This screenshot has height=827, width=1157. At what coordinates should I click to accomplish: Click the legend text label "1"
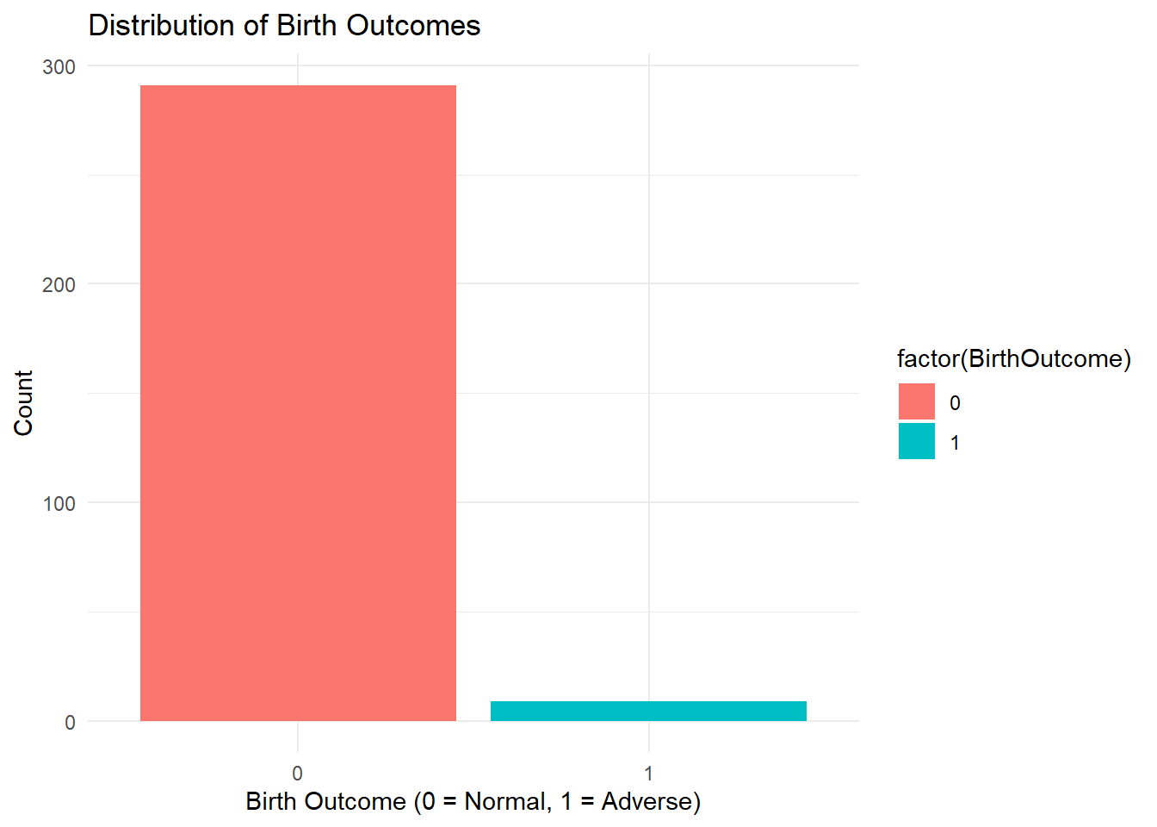[x=955, y=443]
